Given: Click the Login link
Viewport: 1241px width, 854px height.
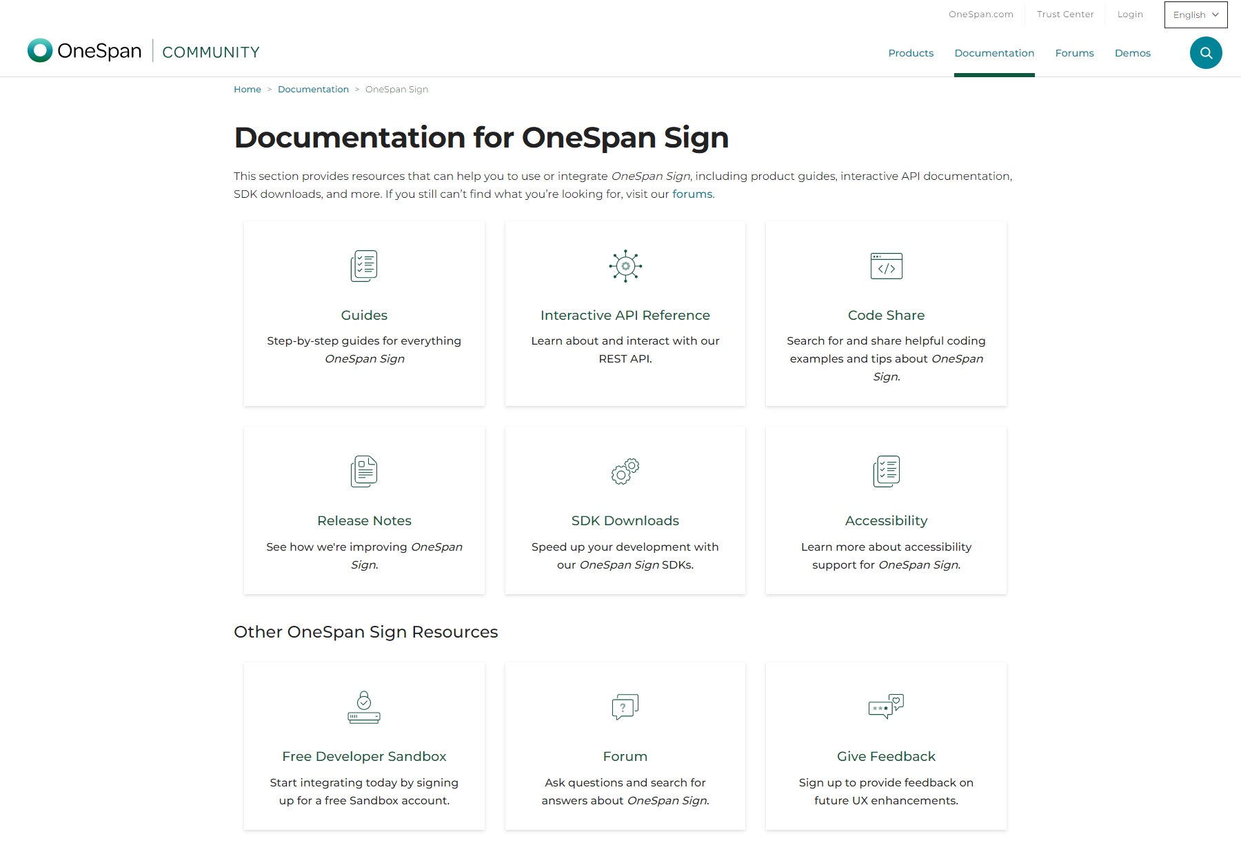Looking at the screenshot, I should [x=1130, y=14].
